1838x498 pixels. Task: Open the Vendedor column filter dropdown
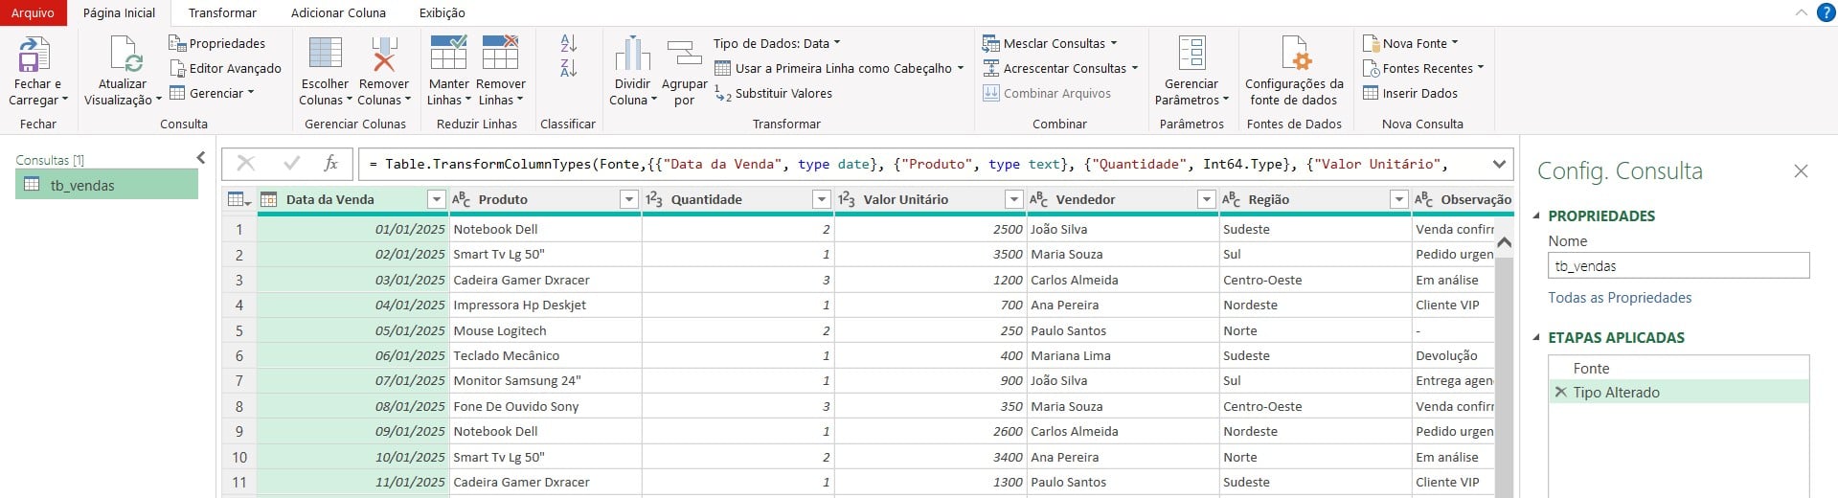click(x=1206, y=199)
